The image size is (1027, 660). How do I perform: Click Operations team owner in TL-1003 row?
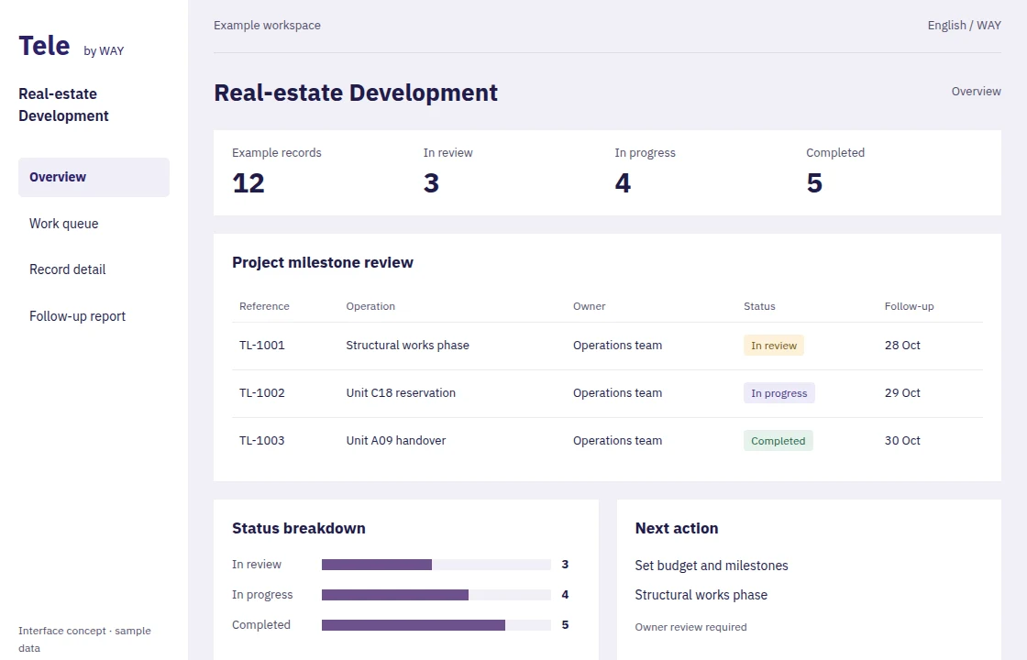coord(618,441)
